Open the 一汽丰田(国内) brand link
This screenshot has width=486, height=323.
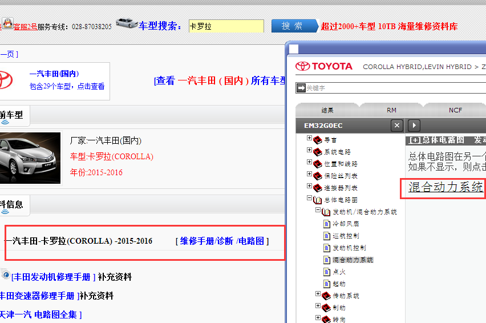(x=54, y=74)
